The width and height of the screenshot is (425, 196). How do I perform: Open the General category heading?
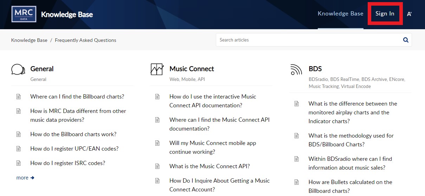[42, 69]
